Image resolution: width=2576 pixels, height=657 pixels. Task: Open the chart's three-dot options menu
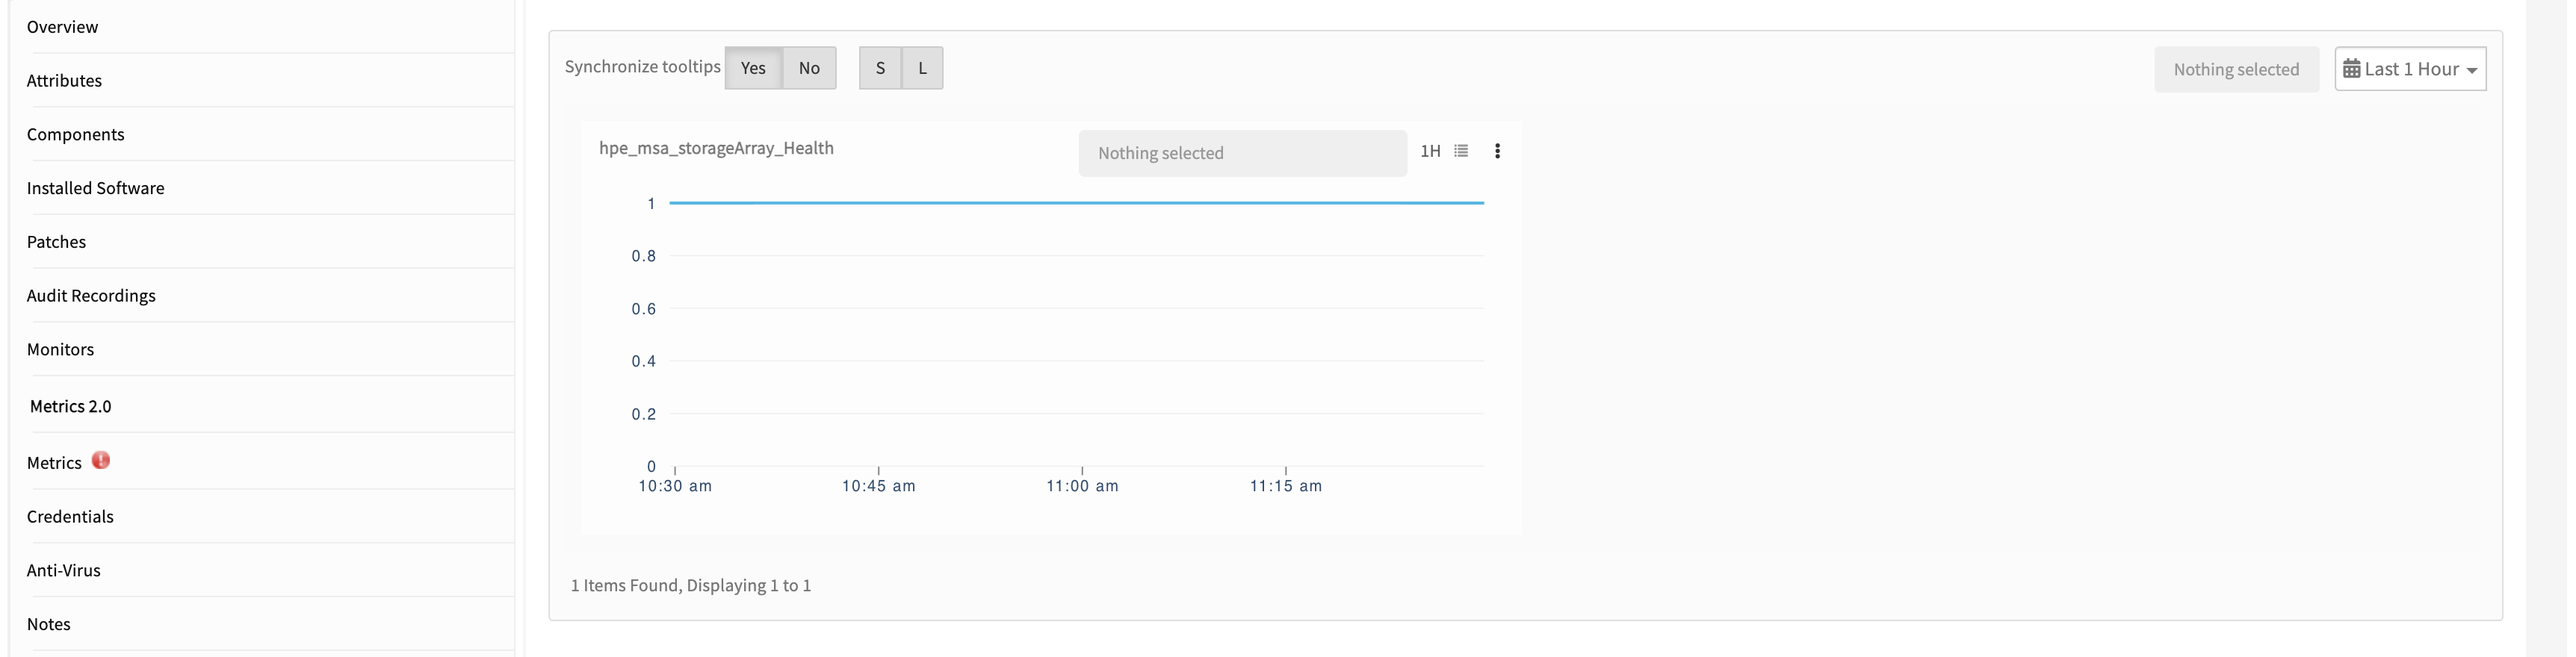1497,151
